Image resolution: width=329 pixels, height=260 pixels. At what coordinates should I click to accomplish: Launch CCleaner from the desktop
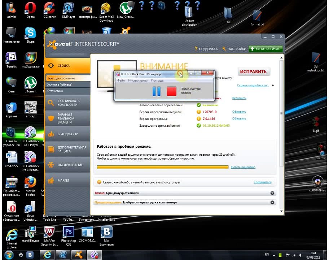(49, 10)
